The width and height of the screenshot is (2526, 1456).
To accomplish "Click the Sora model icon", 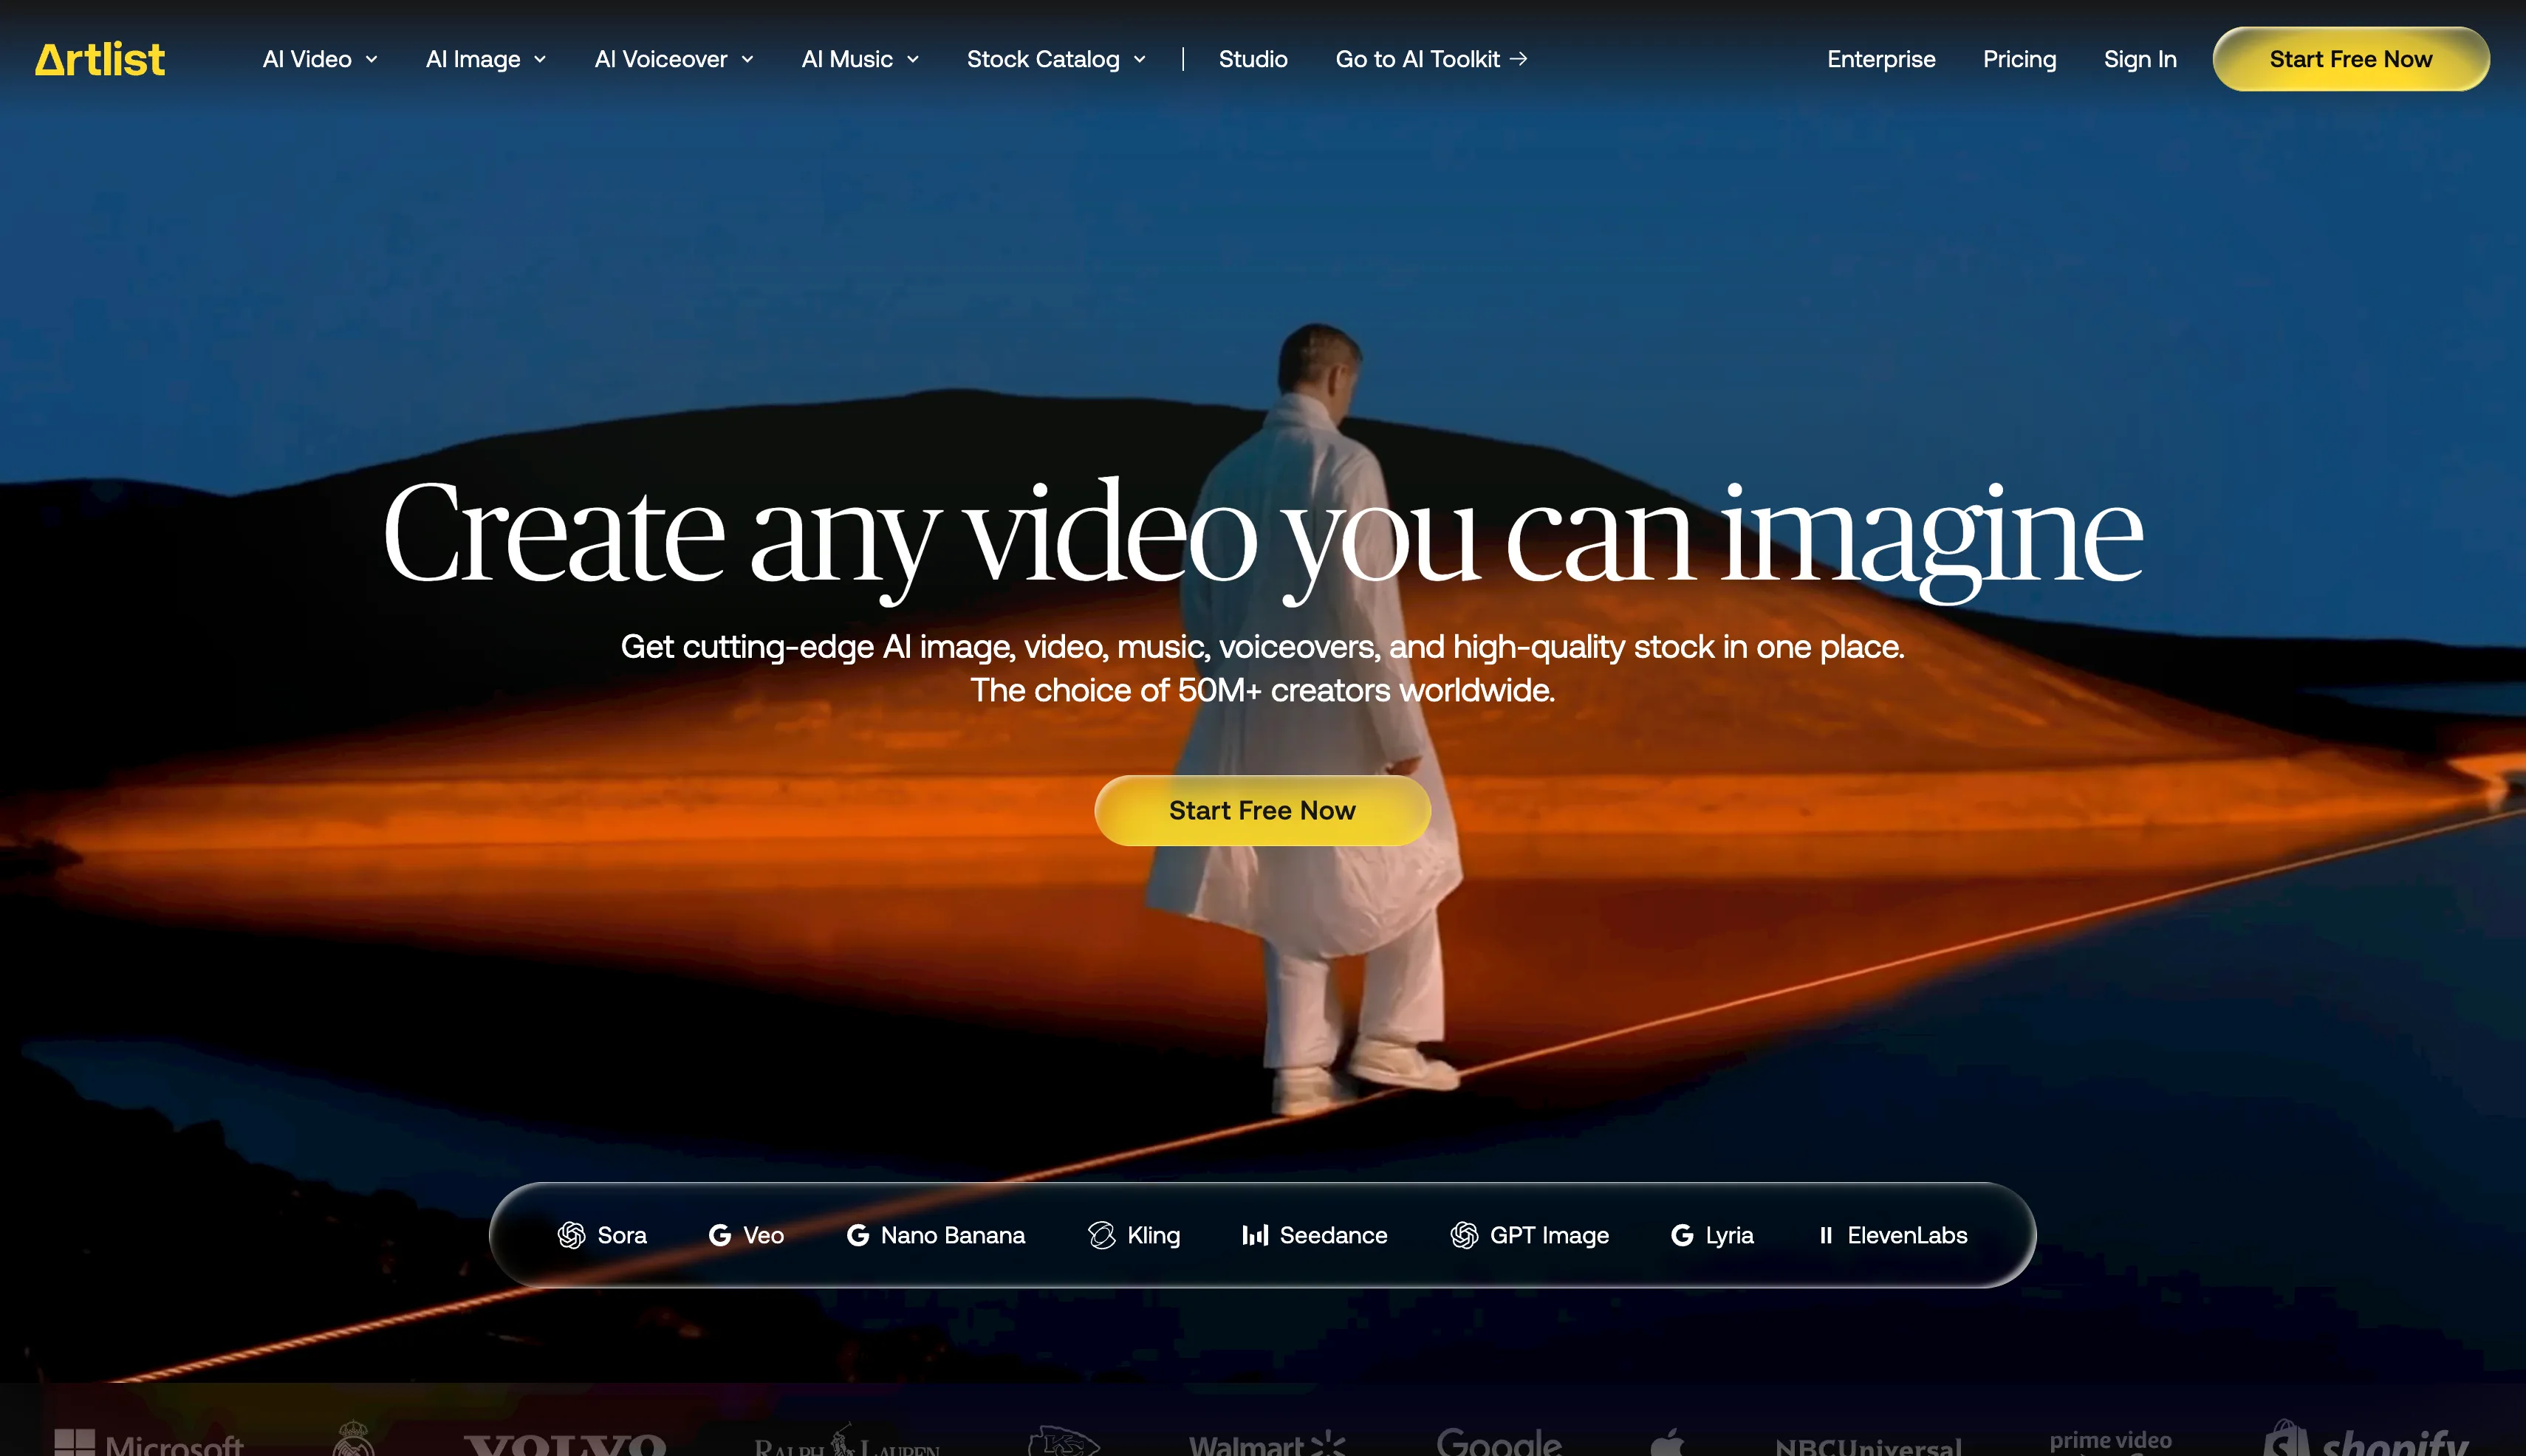I will pos(571,1235).
